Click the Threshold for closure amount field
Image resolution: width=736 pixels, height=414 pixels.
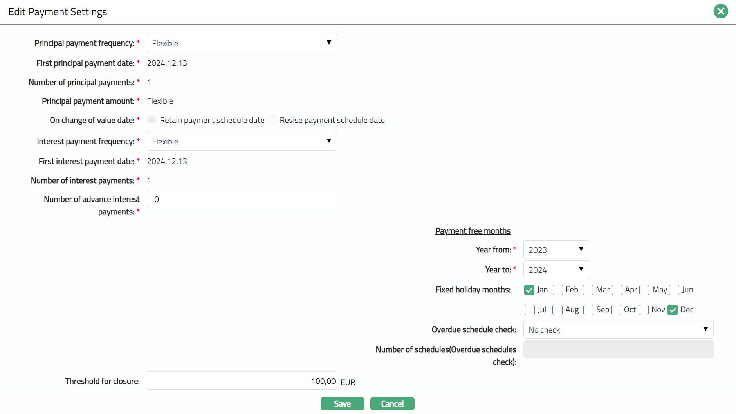(242, 381)
